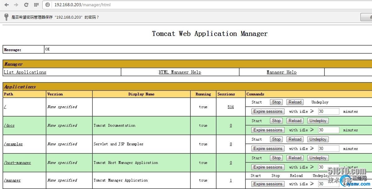The width and height of the screenshot is (372, 189).
Task: Stop the /host-manager application
Action: pos(276,158)
